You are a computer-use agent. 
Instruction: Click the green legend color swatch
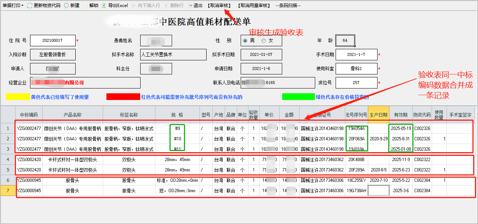(x=299, y=97)
